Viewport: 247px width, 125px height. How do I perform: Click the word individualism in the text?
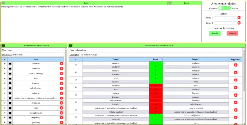75,7
